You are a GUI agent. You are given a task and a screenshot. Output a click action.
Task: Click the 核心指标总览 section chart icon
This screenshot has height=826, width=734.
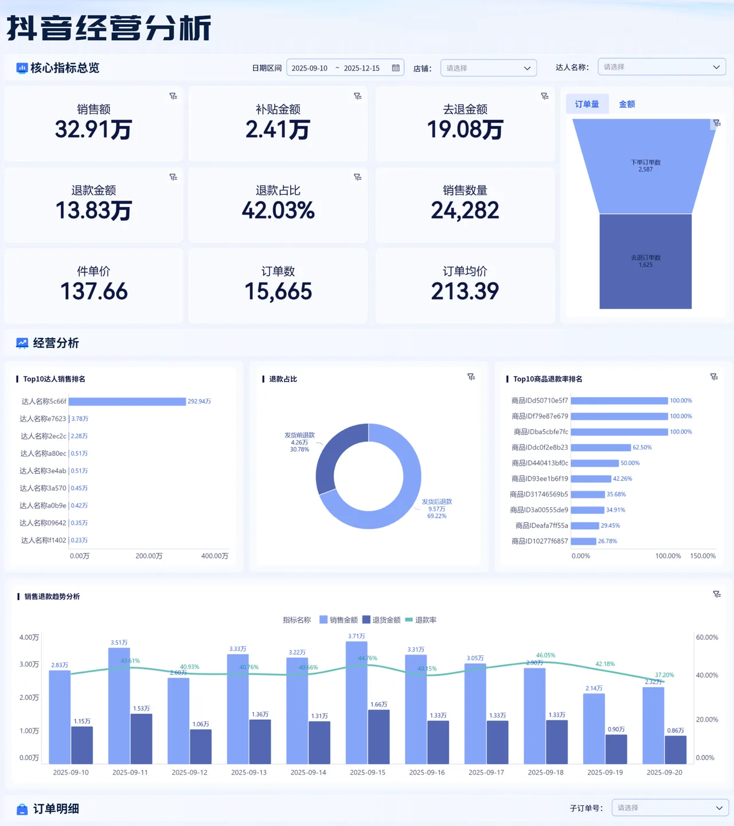click(22, 68)
